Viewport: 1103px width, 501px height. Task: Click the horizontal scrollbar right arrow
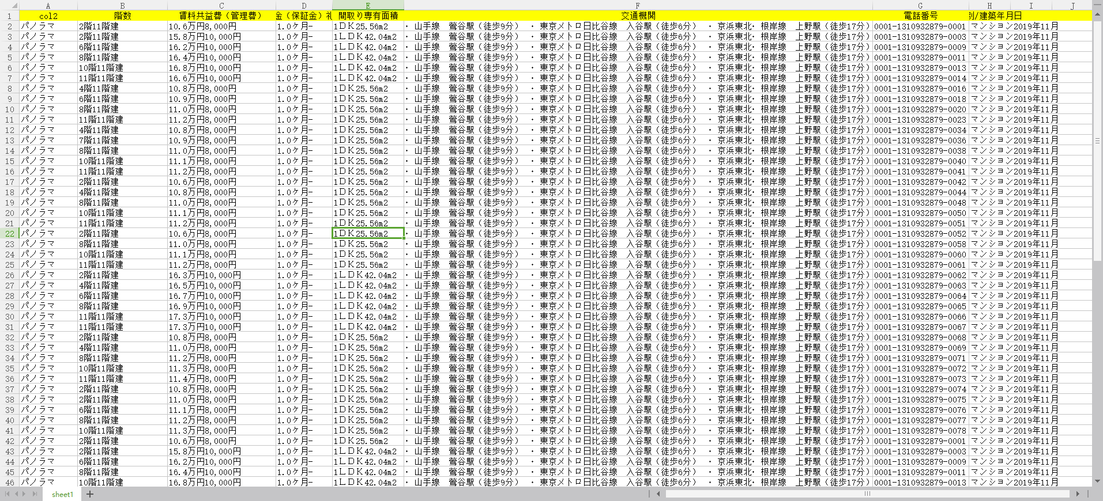[1078, 494]
